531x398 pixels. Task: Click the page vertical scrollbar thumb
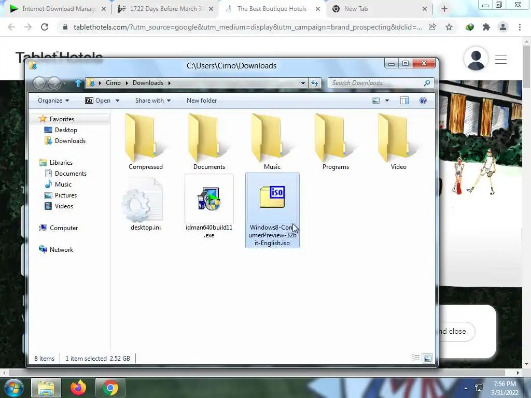(526, 66)
